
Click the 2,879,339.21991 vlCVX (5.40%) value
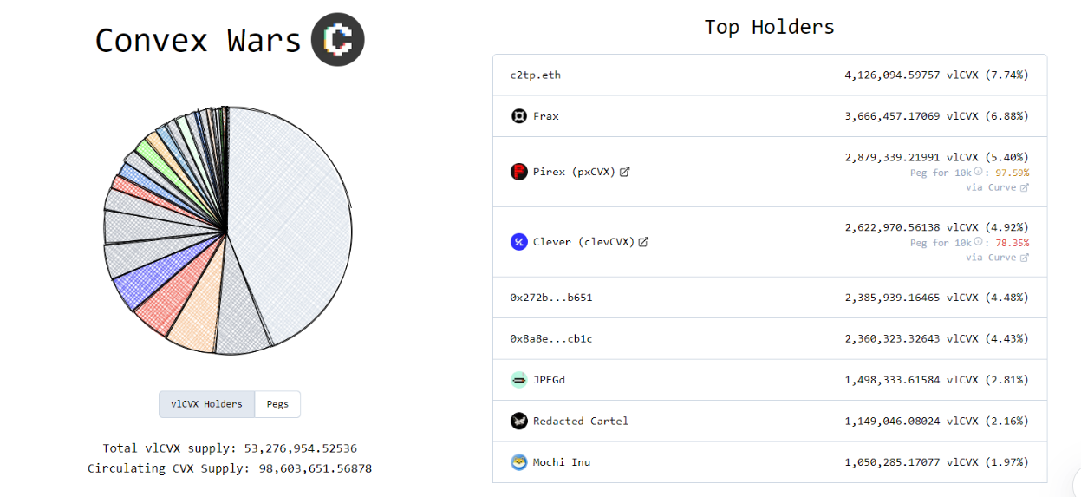pyautogui.click(x=937, y=157)
